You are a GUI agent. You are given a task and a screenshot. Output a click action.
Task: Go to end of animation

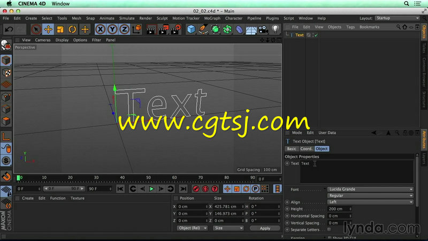pos(183,189)
